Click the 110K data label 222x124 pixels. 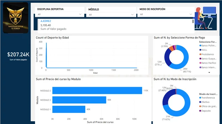click(x=146, y=91)
